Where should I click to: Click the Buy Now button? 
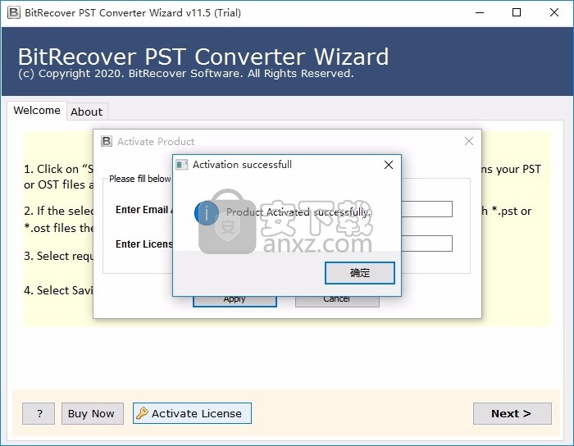92,413
